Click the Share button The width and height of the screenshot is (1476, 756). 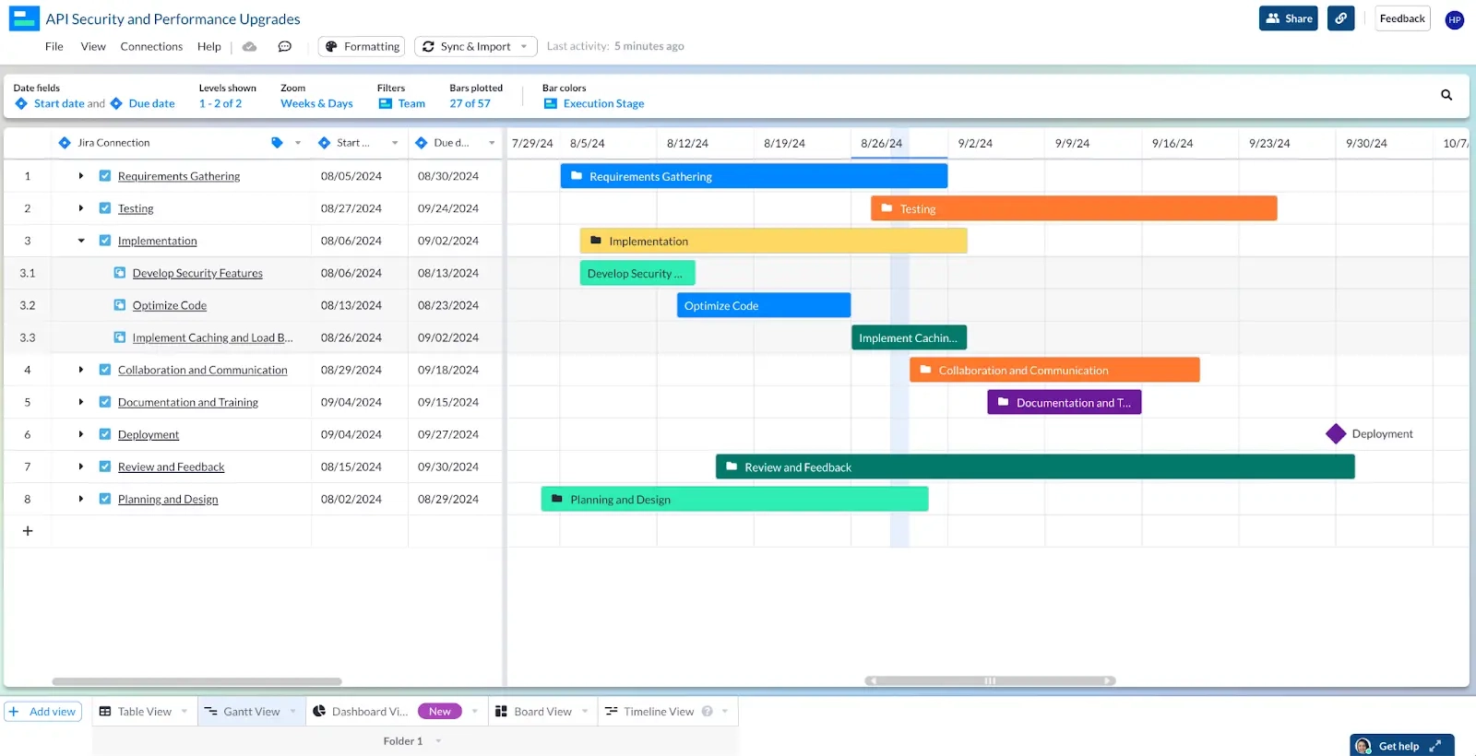point(1289,18)
